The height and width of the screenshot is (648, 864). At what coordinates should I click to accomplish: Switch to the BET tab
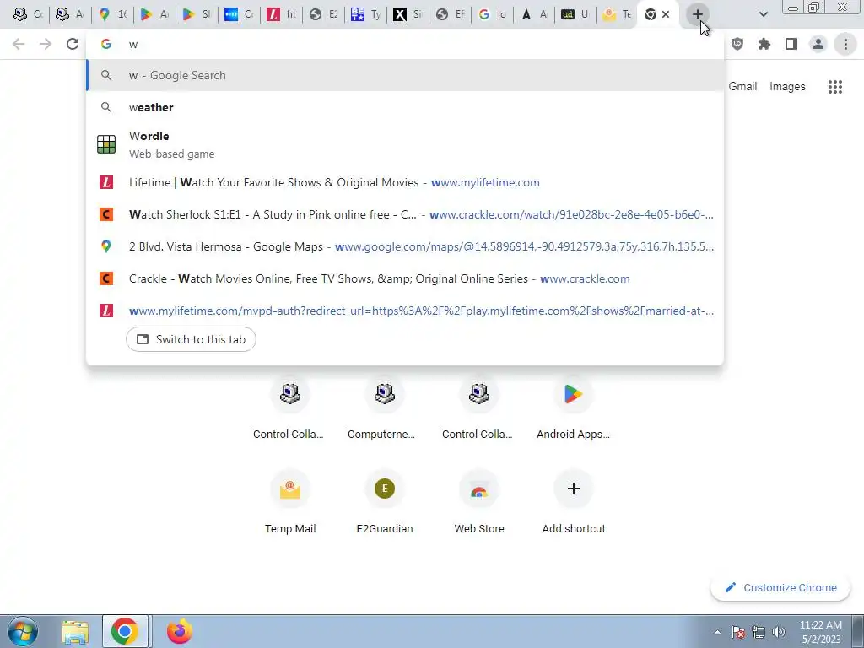(x=366, y=14)
